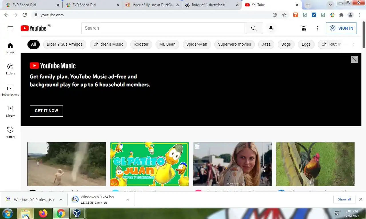
Task: Click the SIGN IN button
Action: click(x=341, y=28)
